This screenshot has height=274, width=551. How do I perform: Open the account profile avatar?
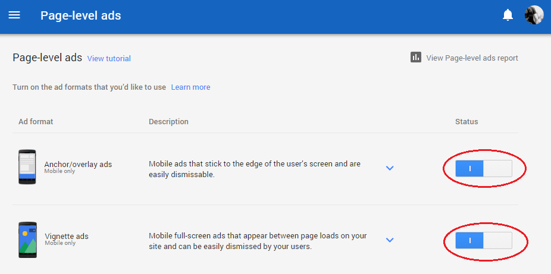point(534,15)
